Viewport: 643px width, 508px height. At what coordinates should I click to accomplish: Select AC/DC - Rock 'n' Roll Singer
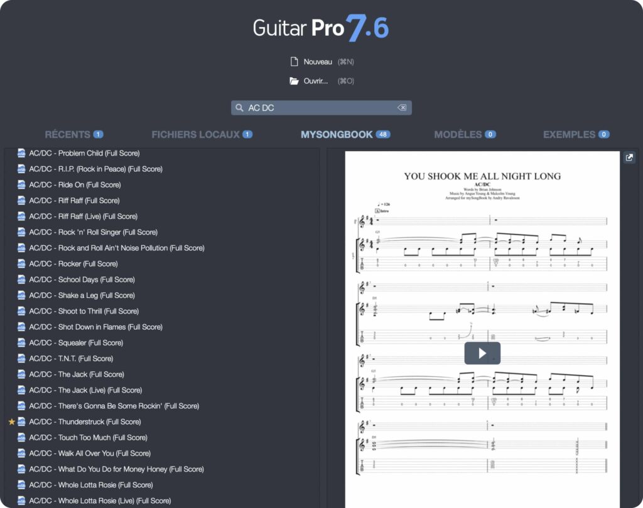tap(93, 232)
